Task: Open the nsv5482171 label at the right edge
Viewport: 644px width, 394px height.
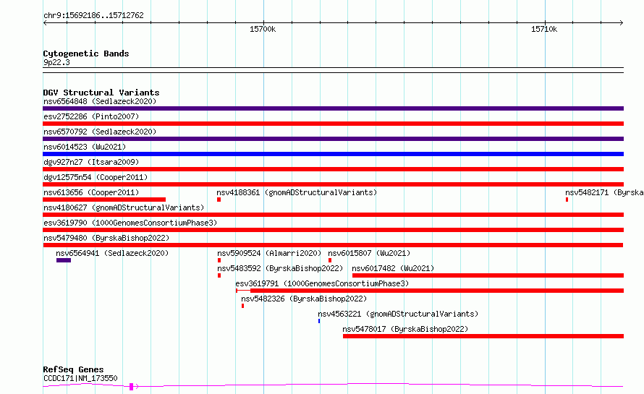Action: [x=604, y=192]
